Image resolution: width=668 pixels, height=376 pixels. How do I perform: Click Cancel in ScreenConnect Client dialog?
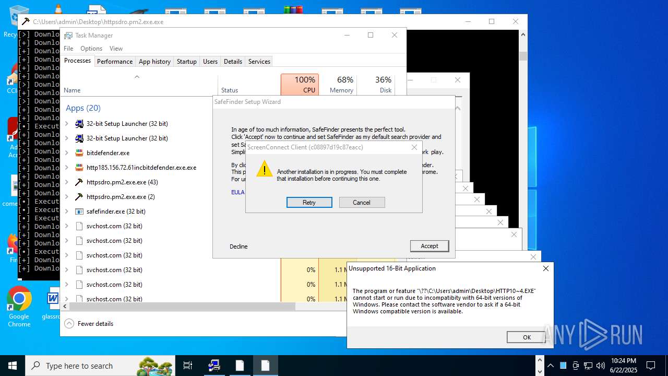point(362,203)
